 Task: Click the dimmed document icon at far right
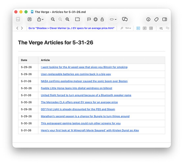(x=168, y=28)
